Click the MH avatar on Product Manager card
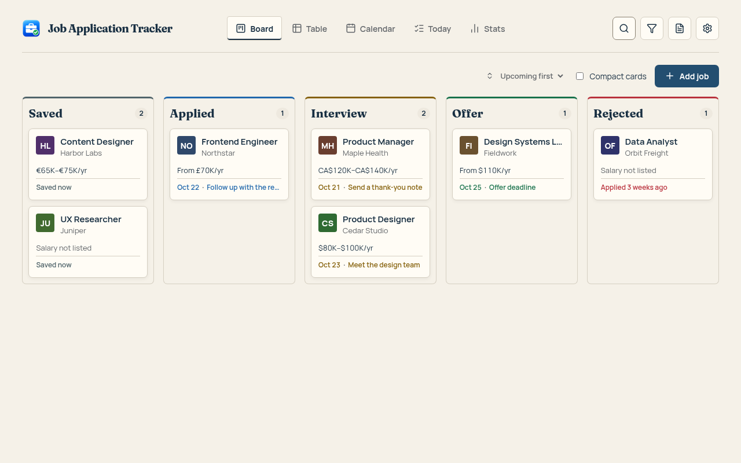 click(x=328, y=145)
